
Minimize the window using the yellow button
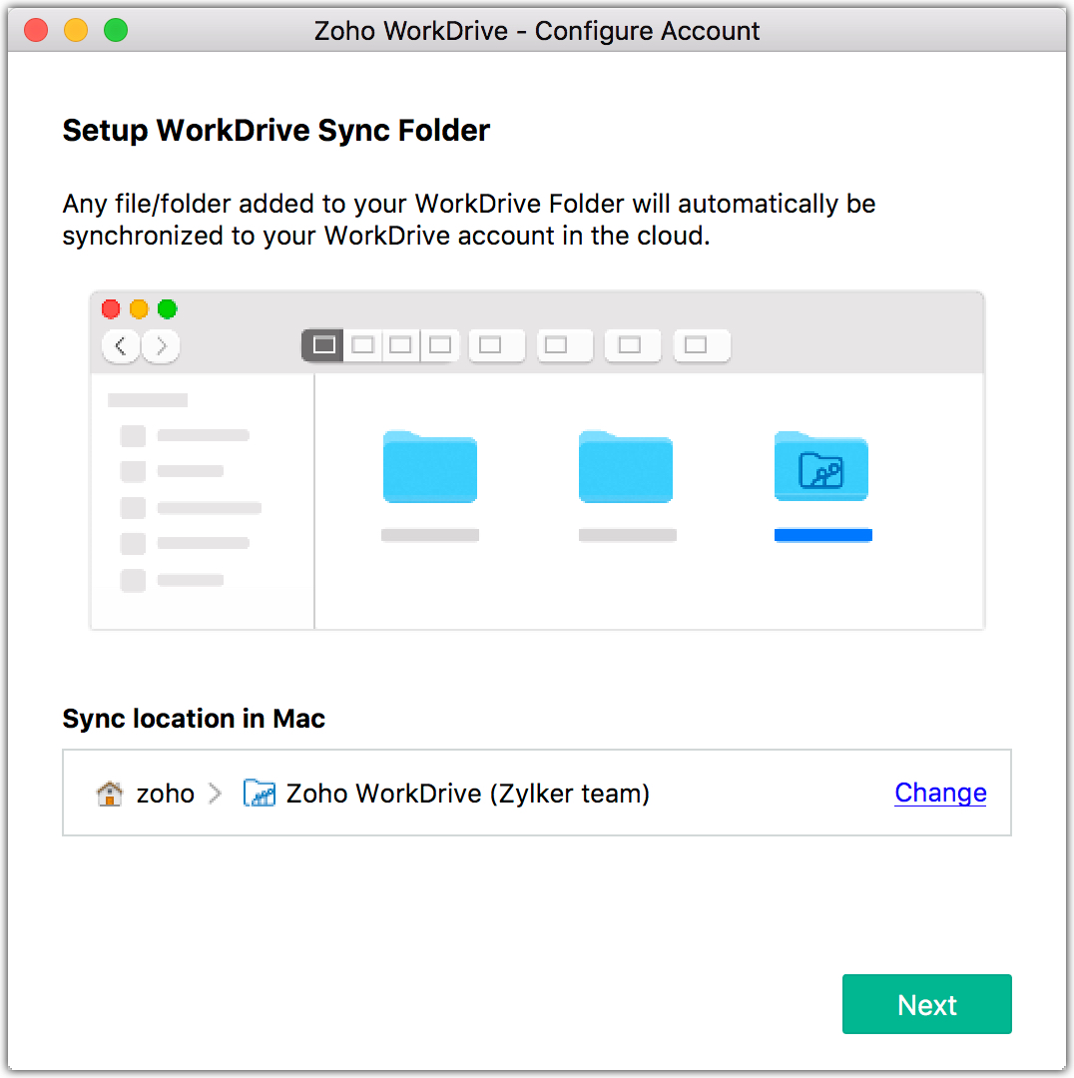(76, 30)
